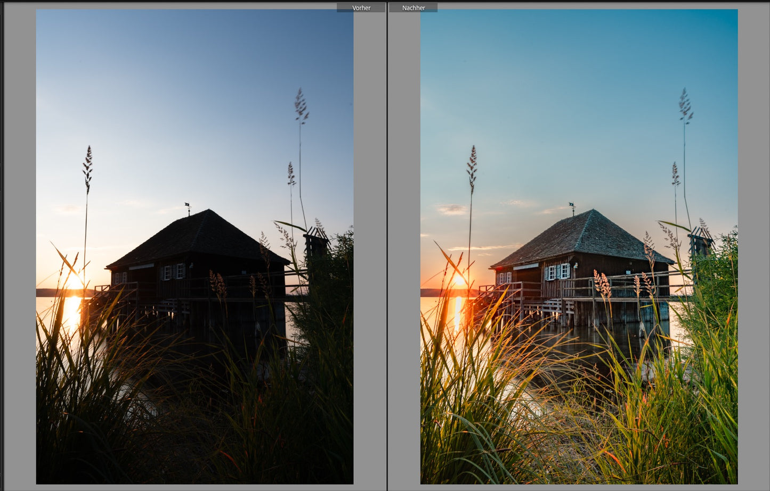Click the weather vane in the Vorher photo
Image resolution: width=770 pixels, height=491 pixels.
coord(188,207)
